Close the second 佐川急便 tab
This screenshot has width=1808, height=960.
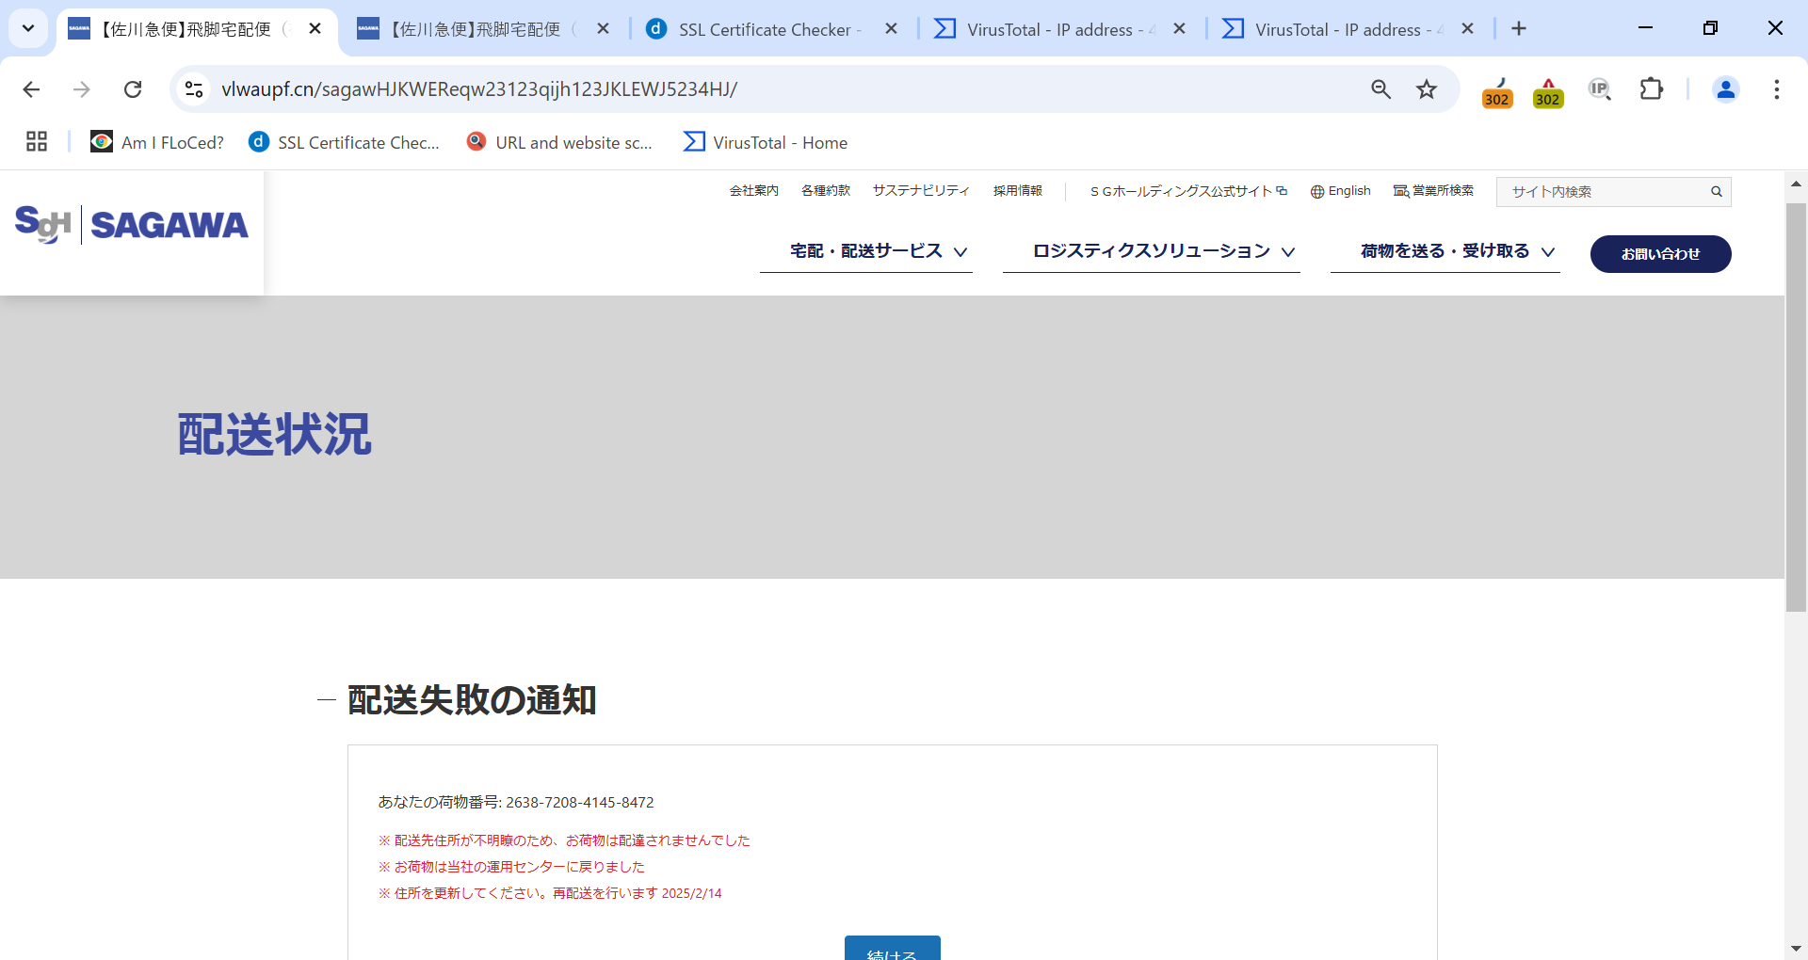pos(604,29)
